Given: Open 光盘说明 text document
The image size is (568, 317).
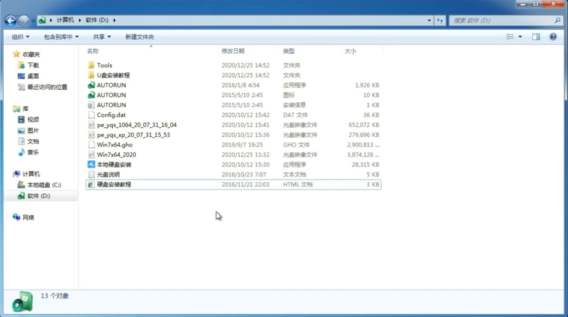Looking at the screenshot, I should [108, 174].
